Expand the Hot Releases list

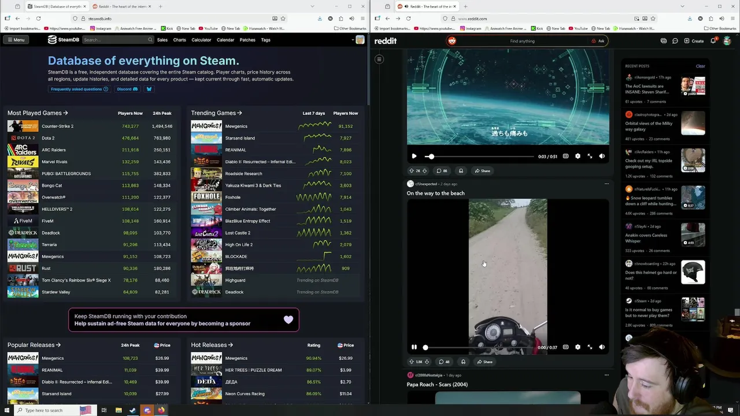(212, 345)
